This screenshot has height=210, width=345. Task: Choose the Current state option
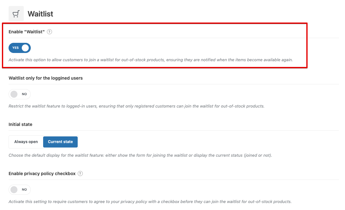(60, 142)
